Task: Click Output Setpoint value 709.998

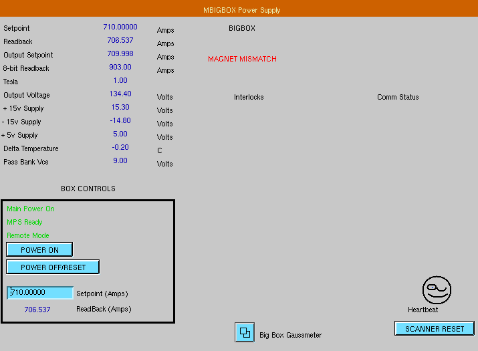Action: (120, 53)
